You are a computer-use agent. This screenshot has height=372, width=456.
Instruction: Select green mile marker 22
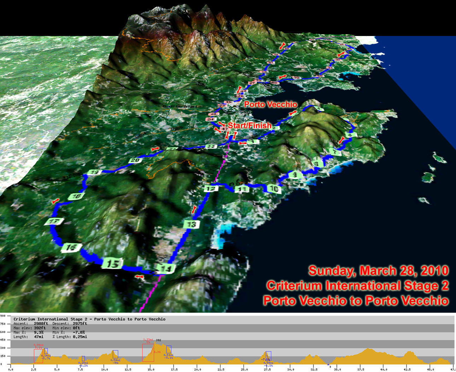pyautogui.click(x=211, y=146)
